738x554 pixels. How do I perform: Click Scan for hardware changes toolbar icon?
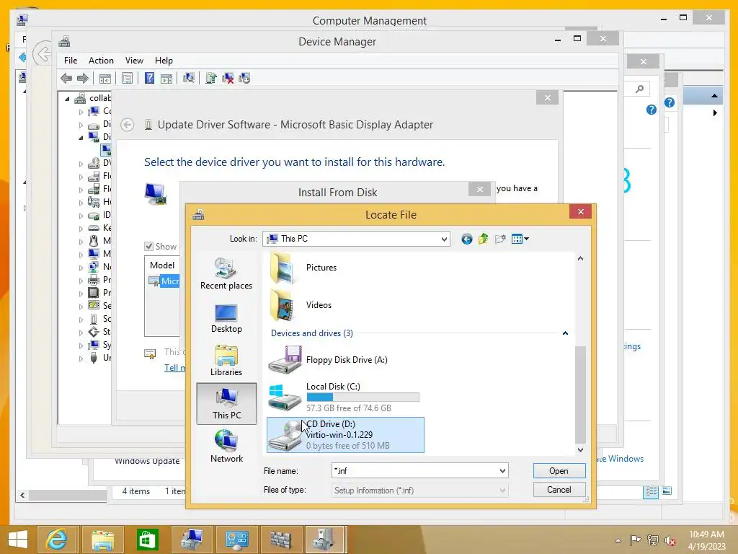[x=189, y=78]
